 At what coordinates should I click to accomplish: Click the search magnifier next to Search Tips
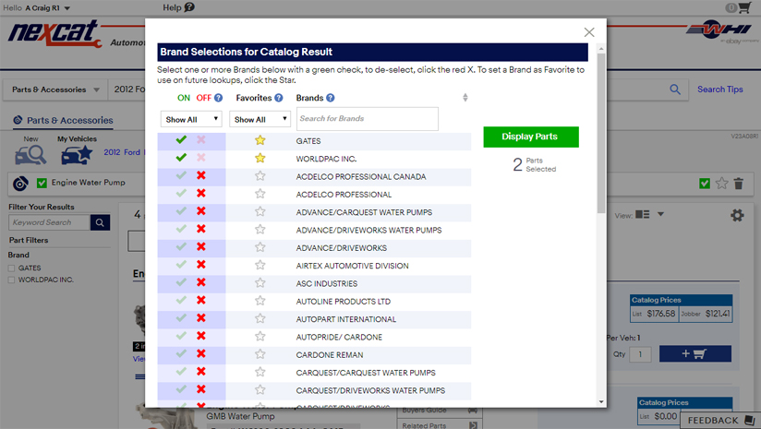tap(674, 89)
